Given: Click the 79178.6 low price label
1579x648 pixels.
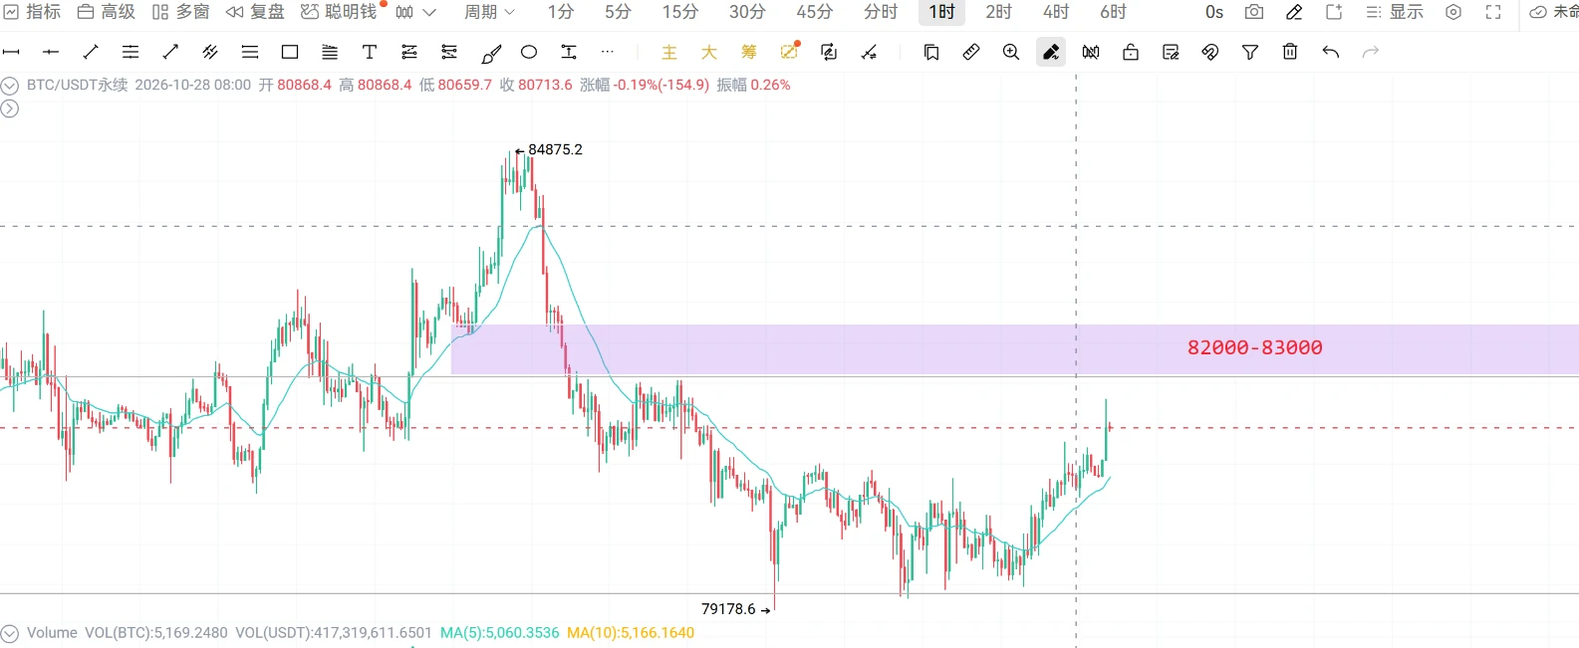Looking at the screenshot, I should [728, 609].
